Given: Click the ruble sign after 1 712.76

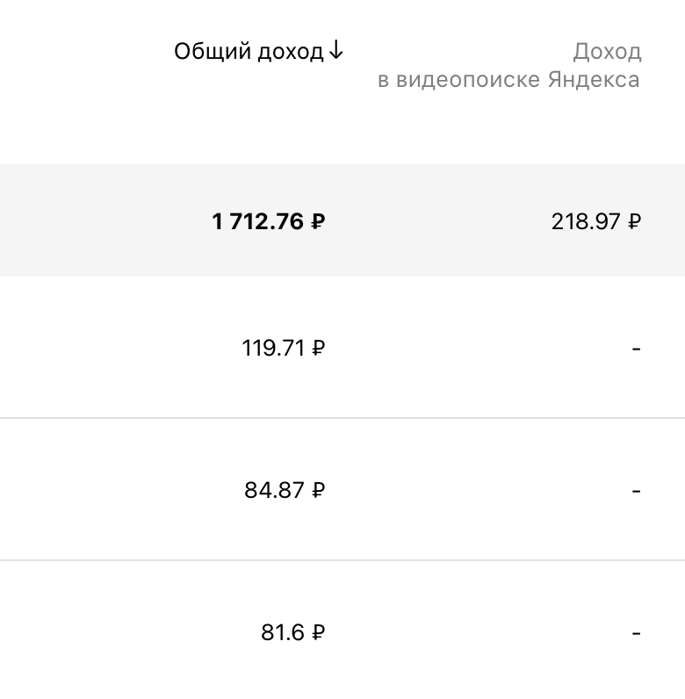Looking at the screenshot, I should point(318,221).
